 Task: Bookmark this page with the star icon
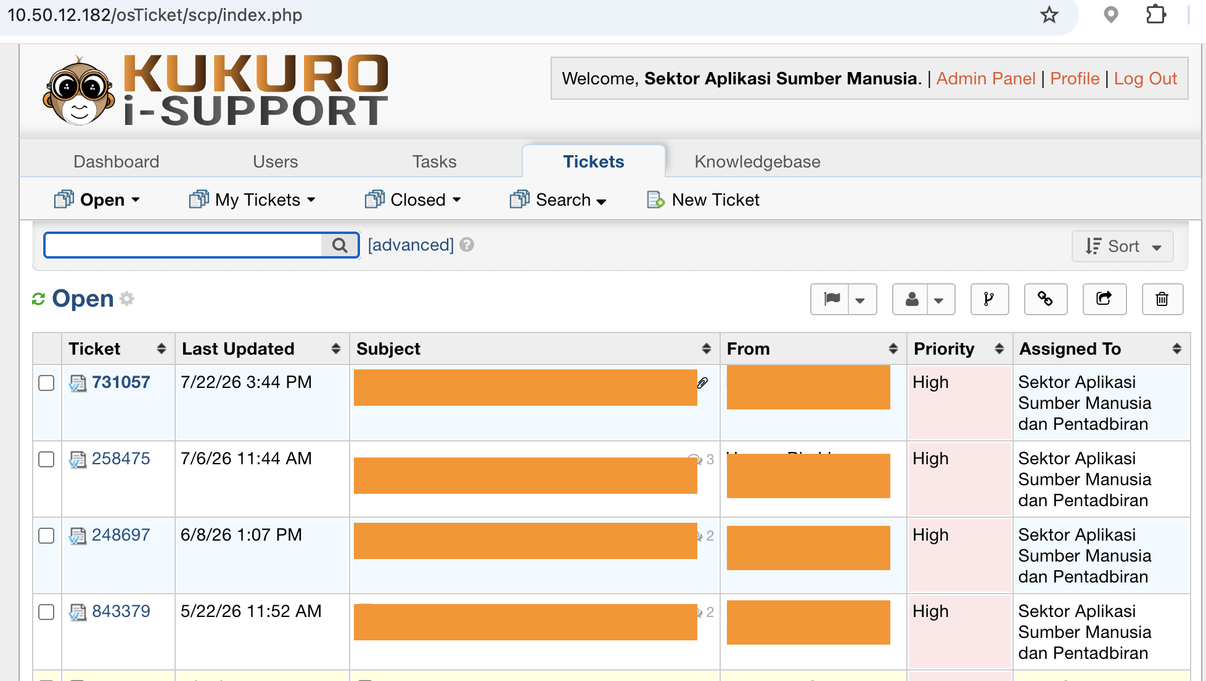[x=1049, y=15]
